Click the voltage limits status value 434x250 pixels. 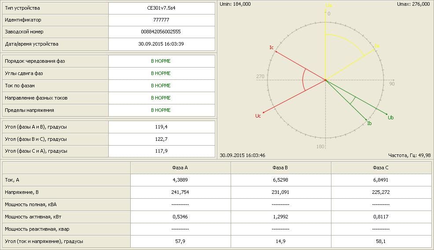(161, 110)
